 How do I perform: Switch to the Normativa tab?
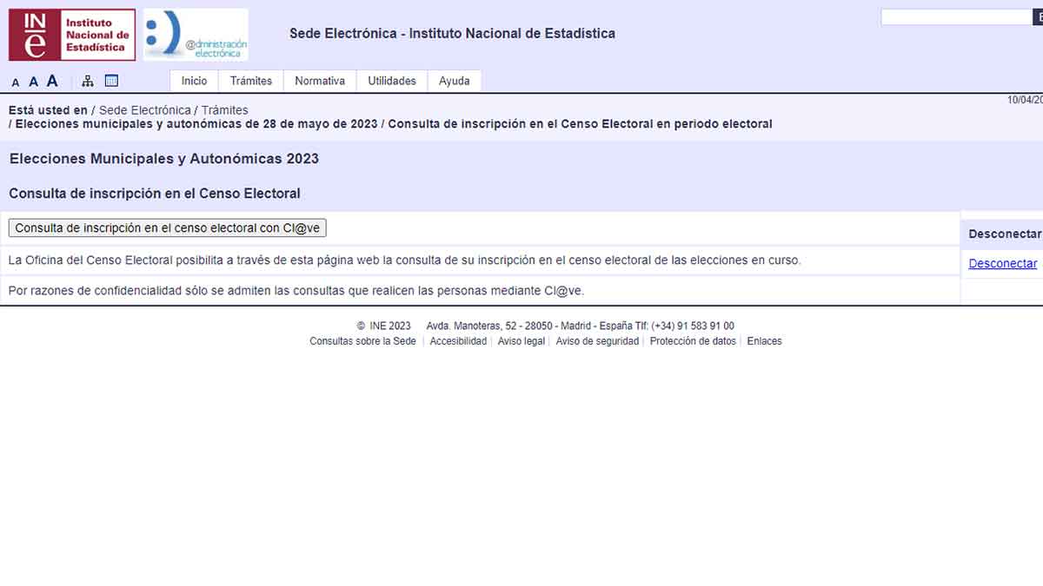pyautogui.click(x=319, y=80)
